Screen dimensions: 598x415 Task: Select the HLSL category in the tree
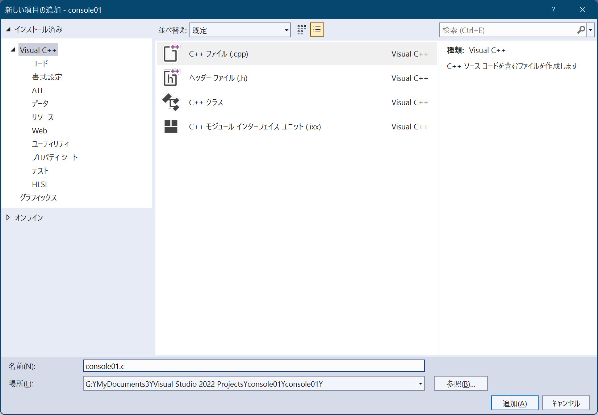pyautogui.click(x=40, y=184)
